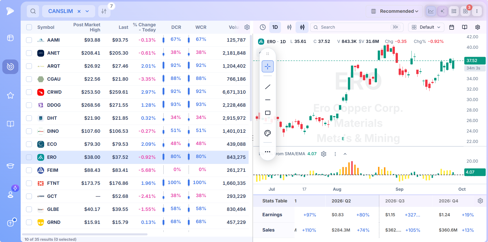This screenshot has height=242, width=488.
Task: Toggle the line chart view icon in top bar
Action: click(431, 11)
